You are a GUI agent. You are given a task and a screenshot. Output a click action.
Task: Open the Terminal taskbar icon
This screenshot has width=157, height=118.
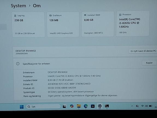click(107, 106)
